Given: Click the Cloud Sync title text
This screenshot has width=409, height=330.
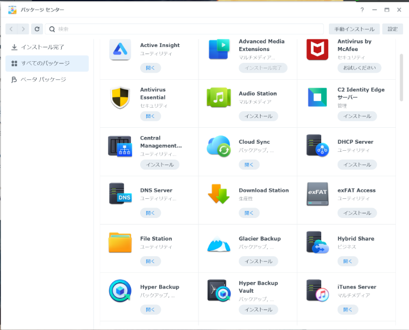Looking at the screenshot, I should click(x=254, y=142).
